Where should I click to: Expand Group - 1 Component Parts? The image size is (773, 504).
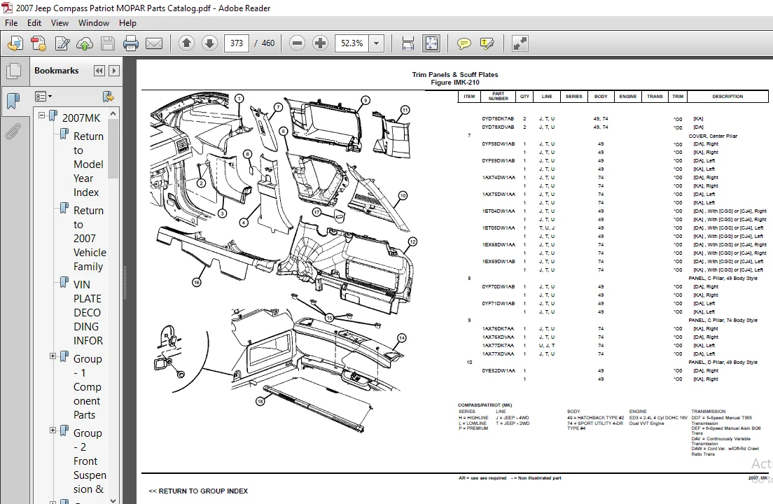point(53,356)
